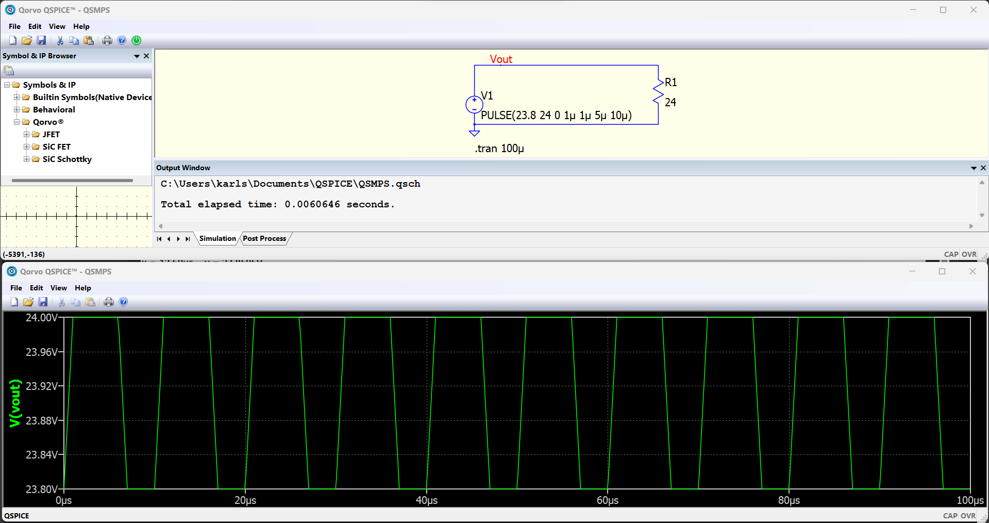Click Paste icon in waveform window toolbar

pos(90,302)
